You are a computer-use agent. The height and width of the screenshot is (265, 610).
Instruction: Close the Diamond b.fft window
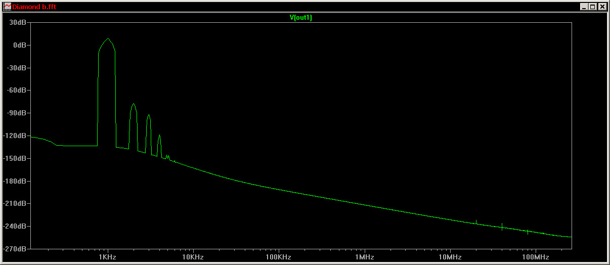(x=602, y=7)
